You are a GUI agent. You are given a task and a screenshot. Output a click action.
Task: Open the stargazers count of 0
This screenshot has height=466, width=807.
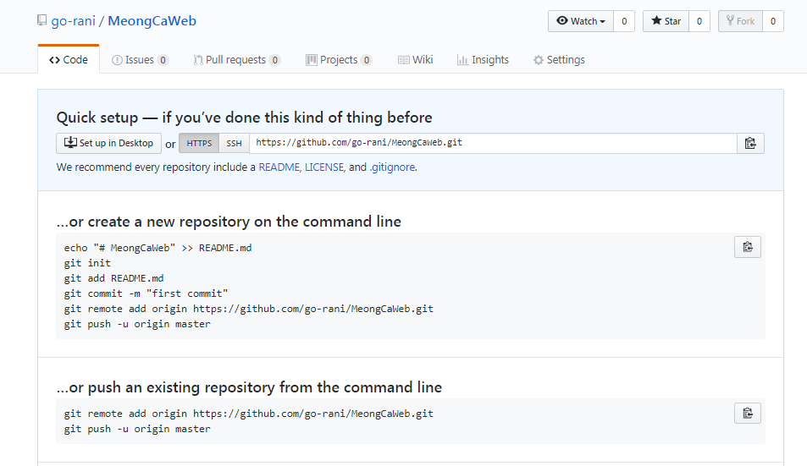click(699, 21)
